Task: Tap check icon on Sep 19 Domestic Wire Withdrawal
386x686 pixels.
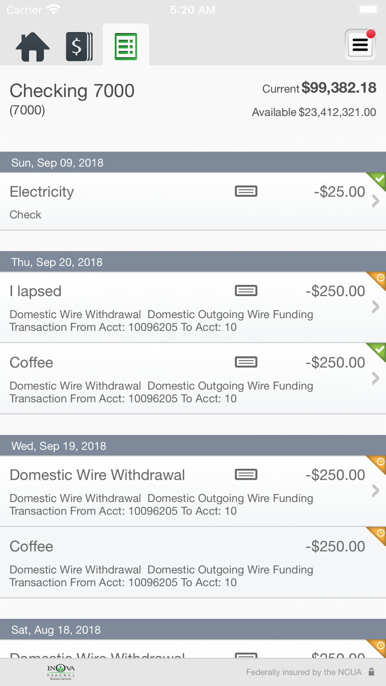Action: click(x=246, y=475)
